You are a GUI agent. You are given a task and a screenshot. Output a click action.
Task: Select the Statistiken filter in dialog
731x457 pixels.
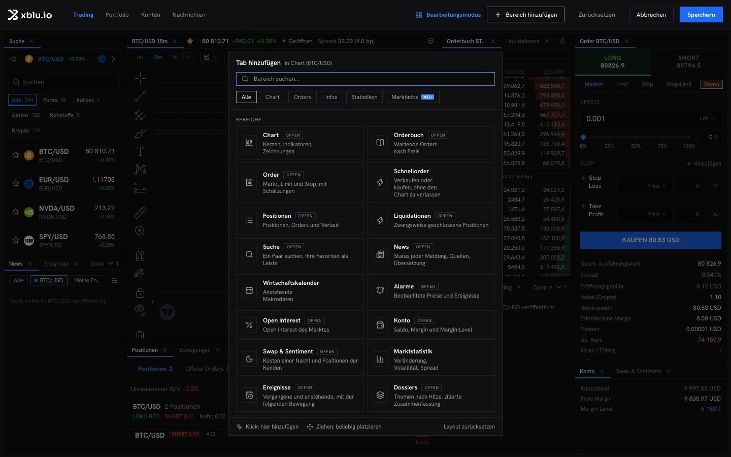pyautogui.click(x=364, y=97)
